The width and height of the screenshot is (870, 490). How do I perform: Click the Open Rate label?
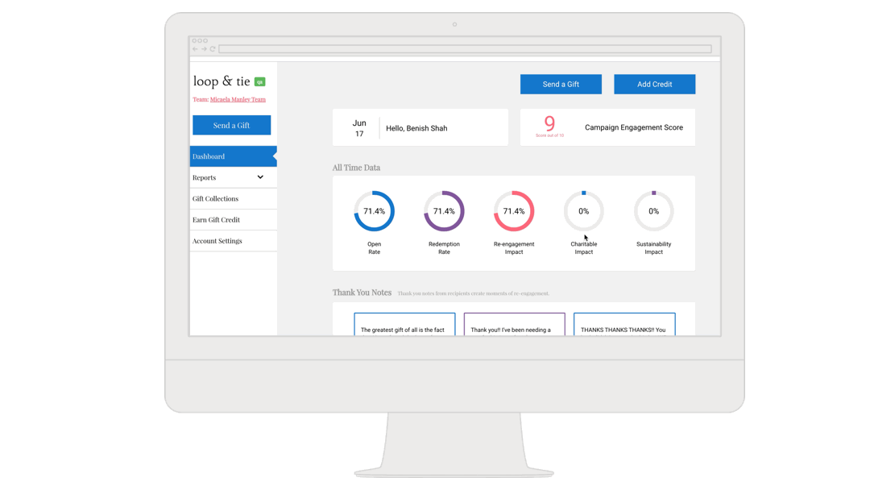(x=375, y=248)
